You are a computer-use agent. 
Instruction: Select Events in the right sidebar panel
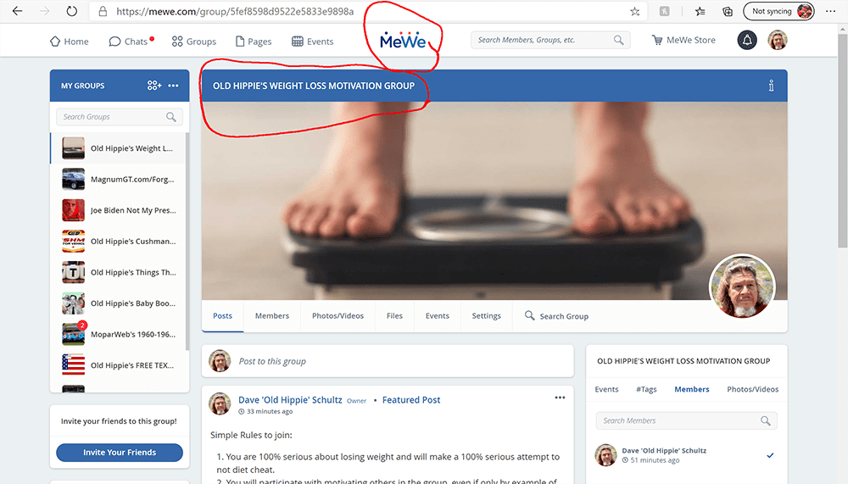click(606, 389)
